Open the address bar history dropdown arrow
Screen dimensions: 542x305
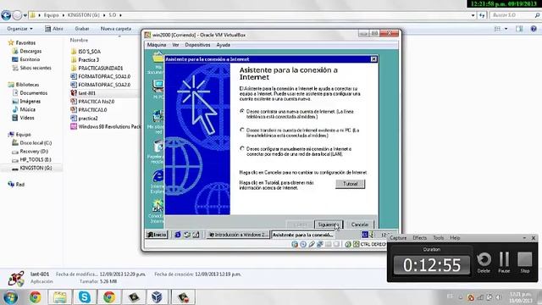[473, 15]
